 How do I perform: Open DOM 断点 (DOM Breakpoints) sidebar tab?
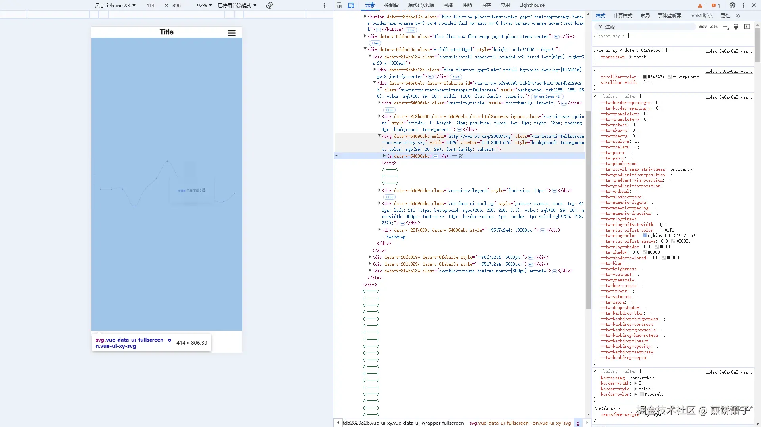click(x=701, y=16)
